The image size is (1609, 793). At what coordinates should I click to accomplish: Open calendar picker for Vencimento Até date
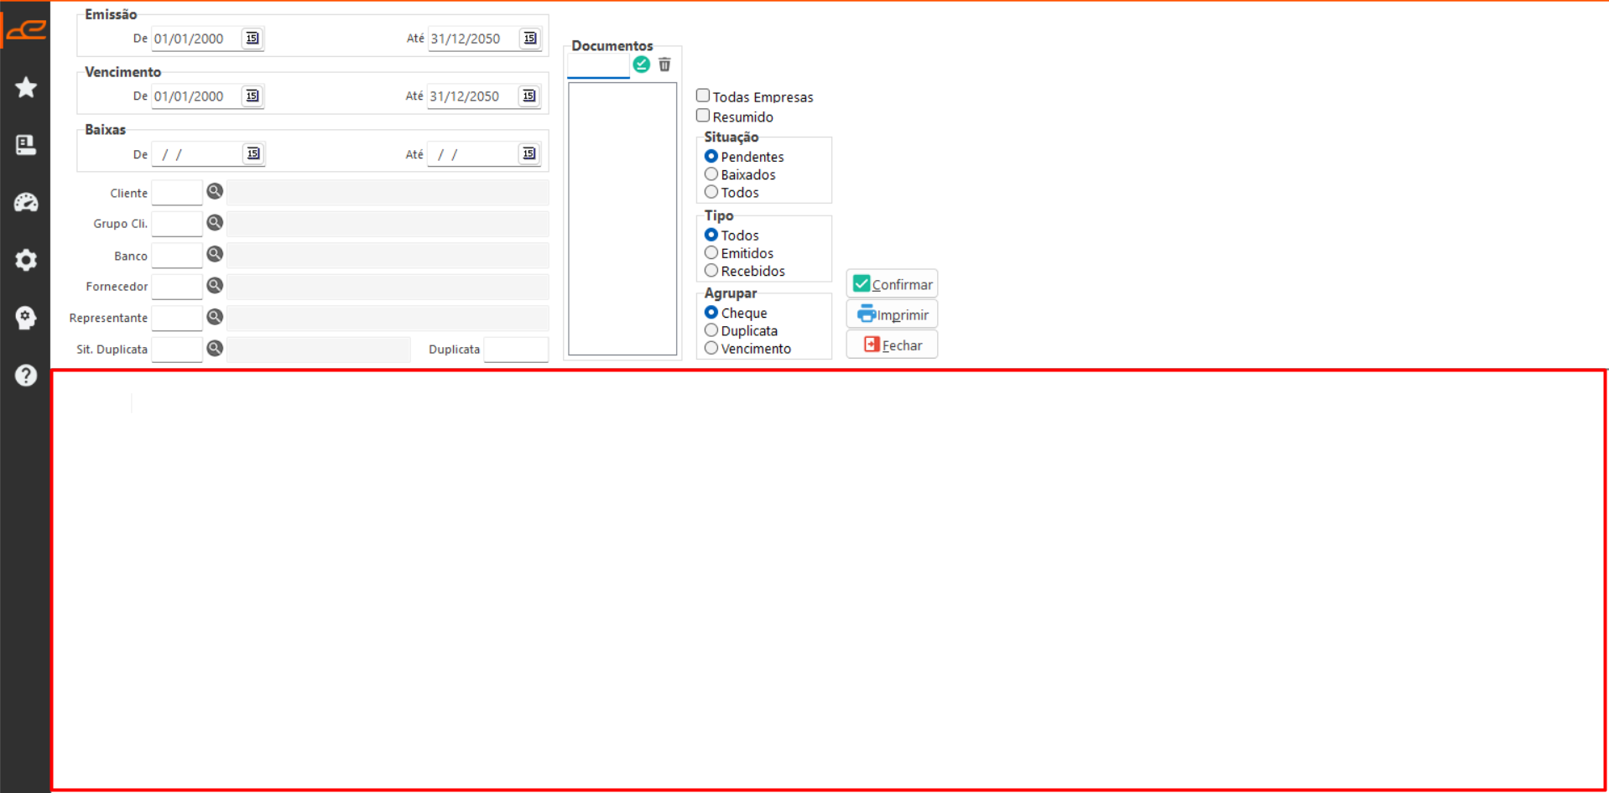pyautogui.click(x=529, y=96)
